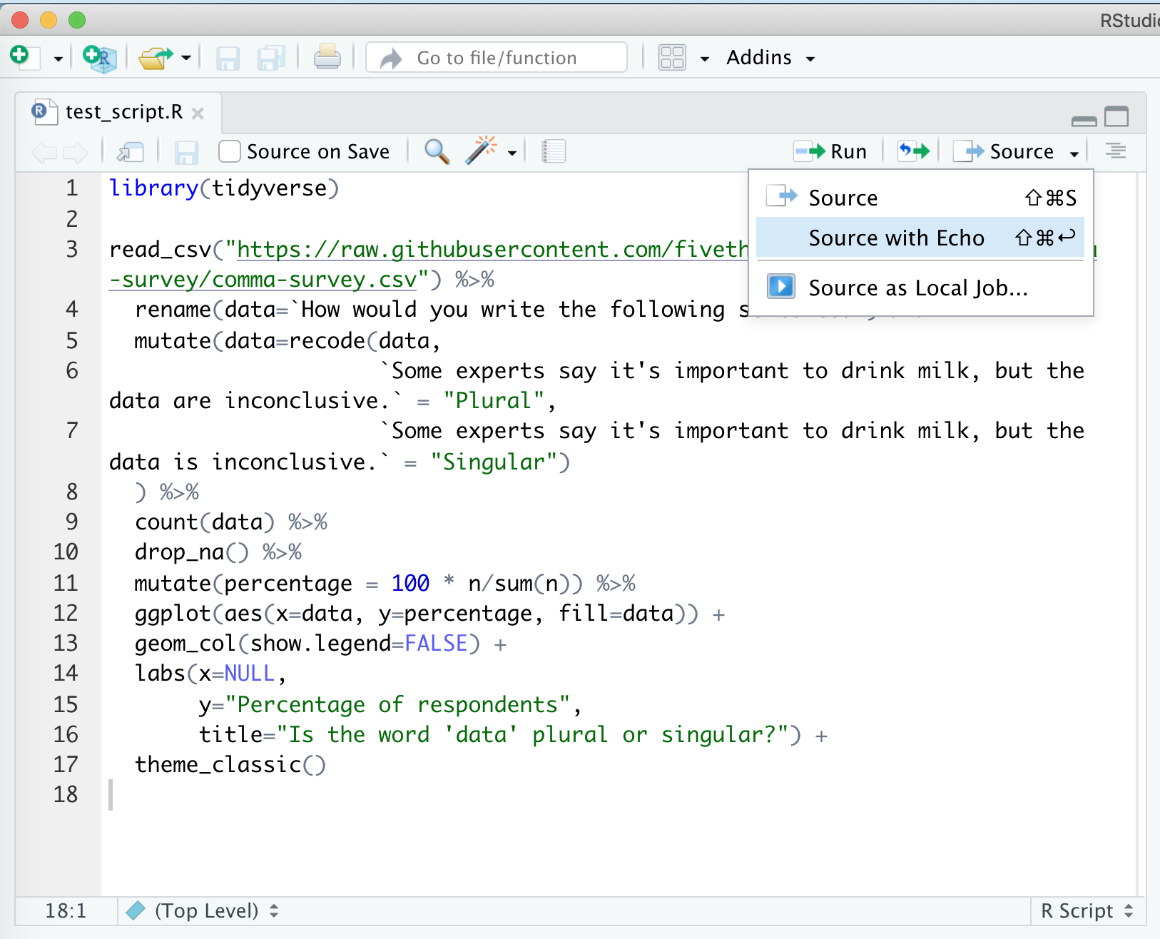
Task: Click the Compile Report notebook icon
Action: pos(554,151)
